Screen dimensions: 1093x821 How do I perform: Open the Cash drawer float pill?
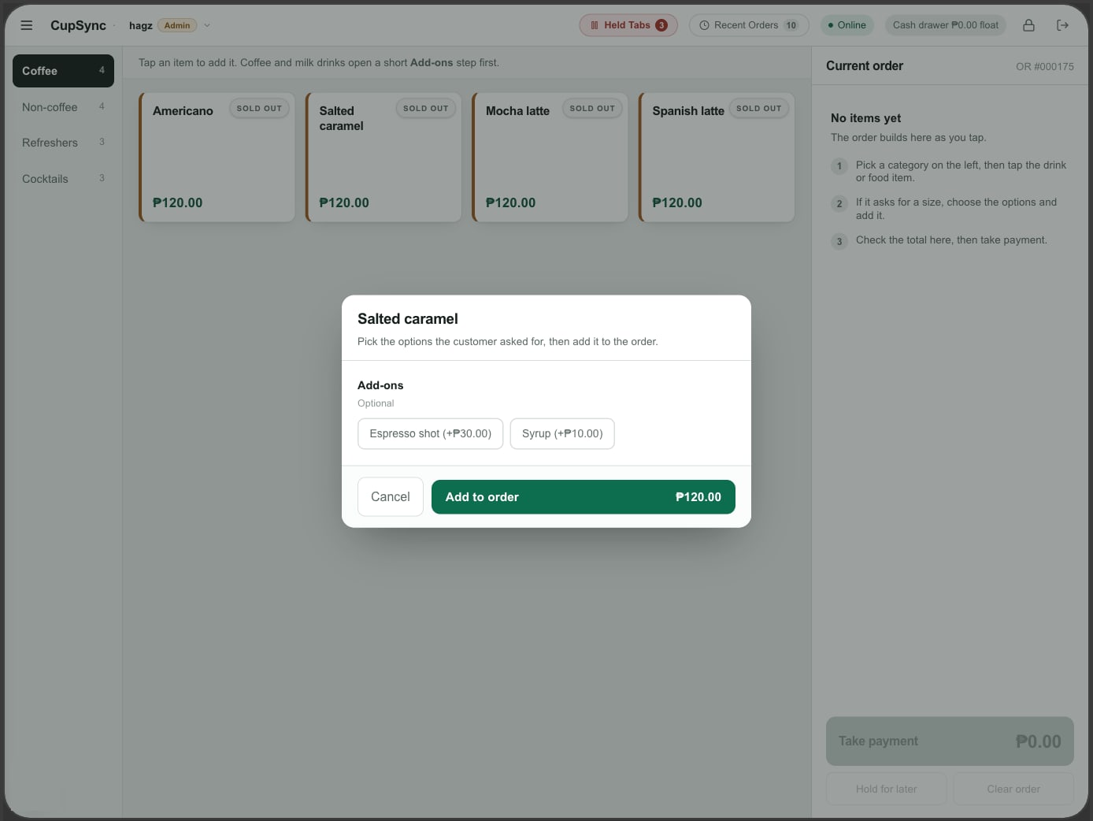[945, 25]
